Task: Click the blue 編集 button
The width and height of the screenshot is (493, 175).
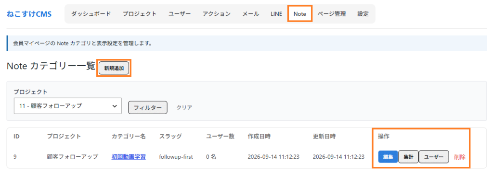Action: [x=388, y=157]
